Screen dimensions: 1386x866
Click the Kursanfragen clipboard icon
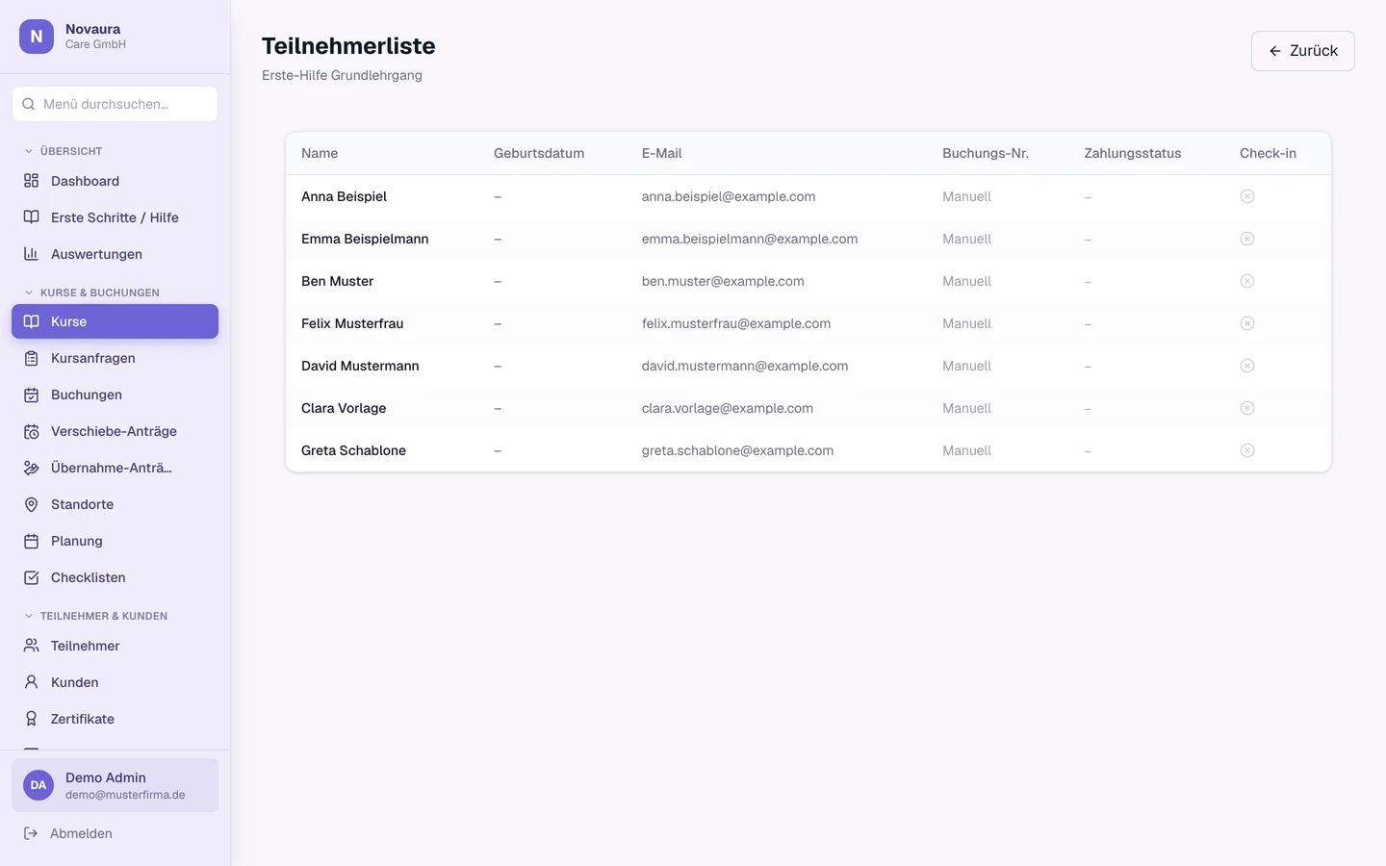31,358
